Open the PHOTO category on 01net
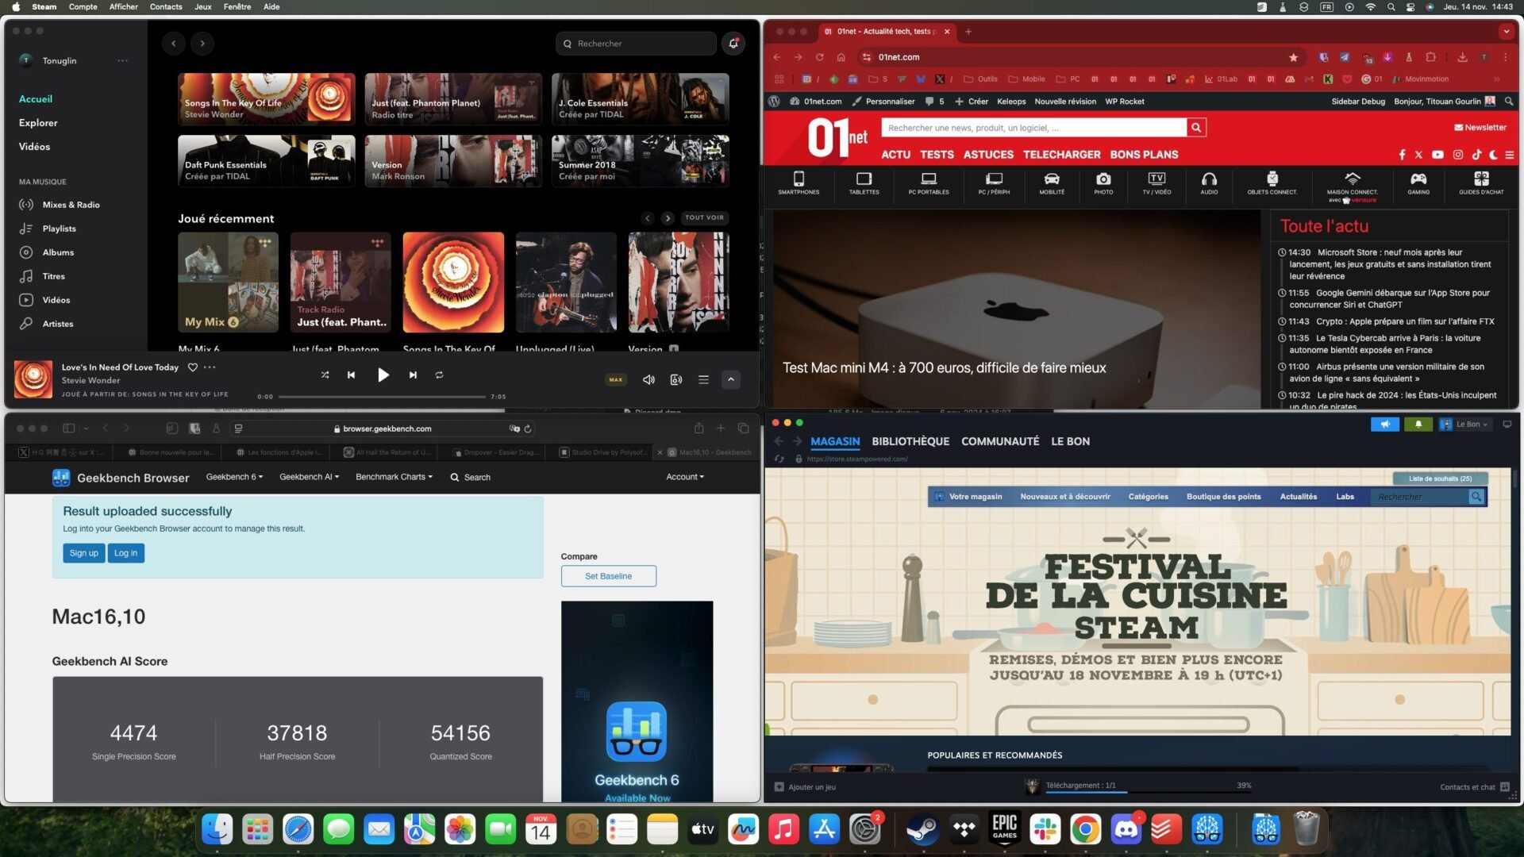1524x857 pixels. [1103, 183]
